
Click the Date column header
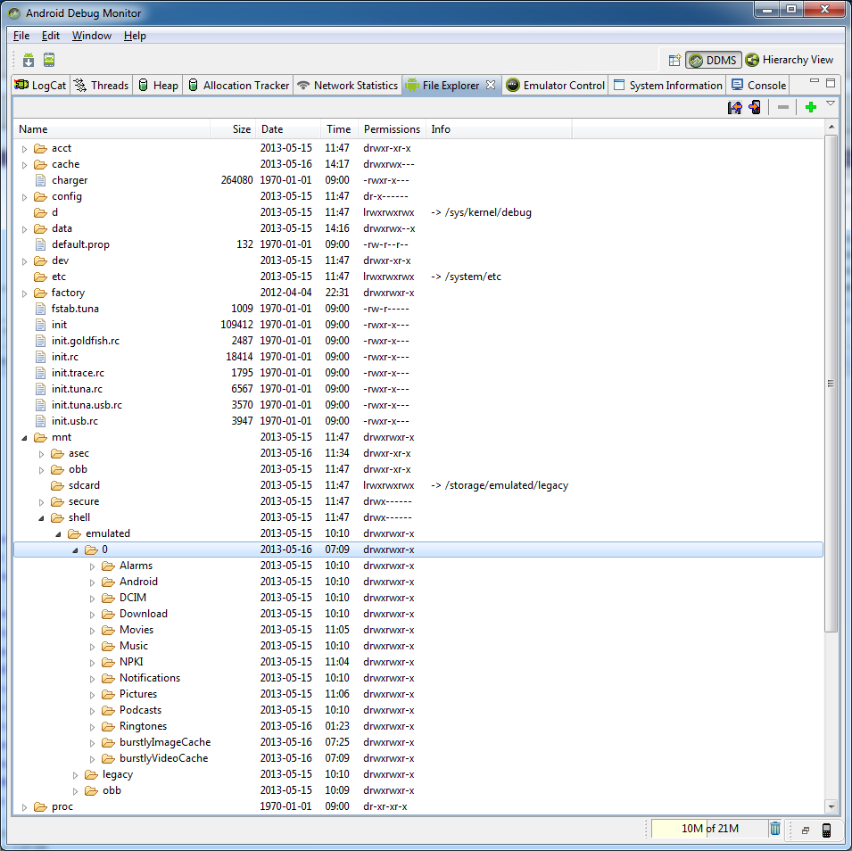click(x=288, y=129)
